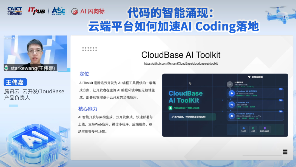Click the green phone icon tile in the diagram
Image resolution: width=296 pixels, height=167 pixels.
click(253, 129)
